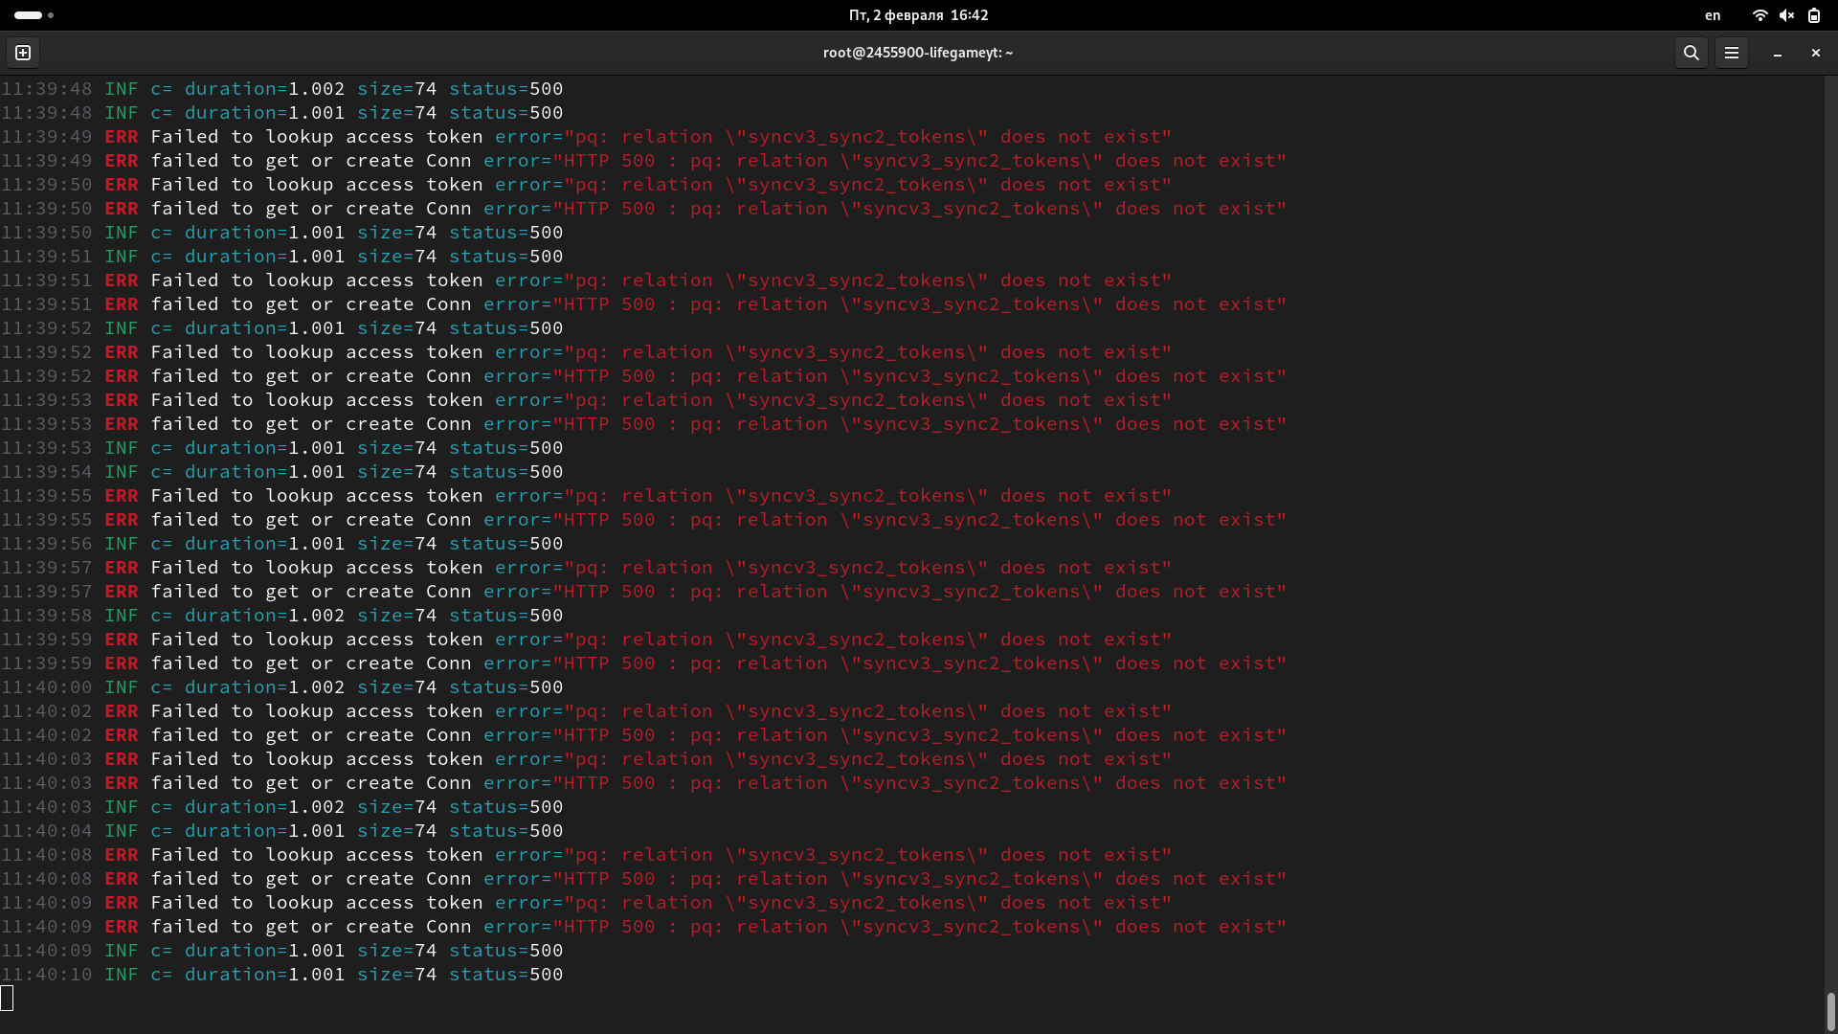Click the terminal title root@2455900-lifegameyt
The width and height of the screenshot is (1838, 1034).
pos(918,53)
